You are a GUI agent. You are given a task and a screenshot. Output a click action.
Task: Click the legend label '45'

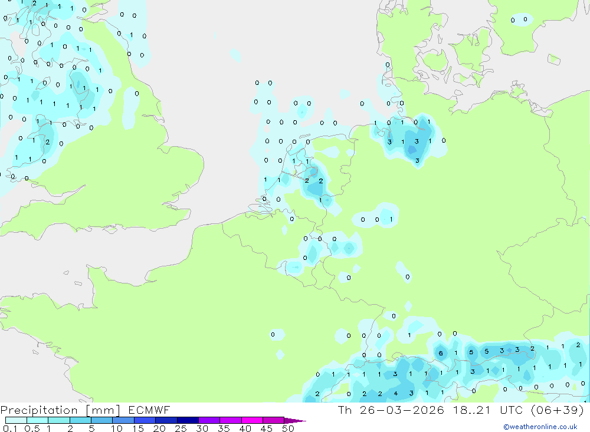point(267,428)
